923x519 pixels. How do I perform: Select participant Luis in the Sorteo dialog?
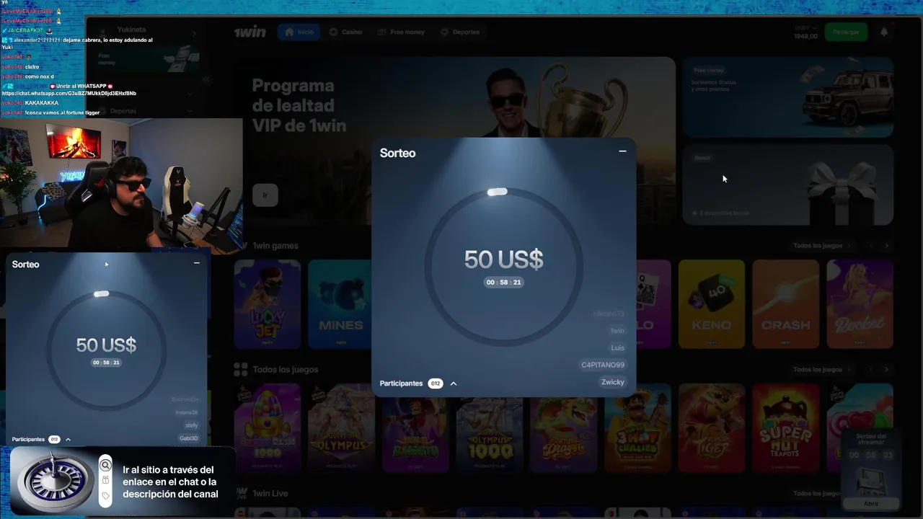618,347
